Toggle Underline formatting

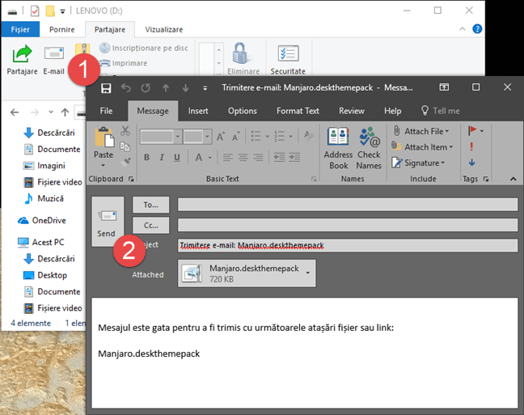click(x=177, y=158)
